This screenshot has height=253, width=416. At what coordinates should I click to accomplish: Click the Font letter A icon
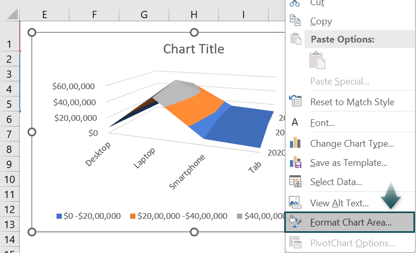(x=295, y=122)
